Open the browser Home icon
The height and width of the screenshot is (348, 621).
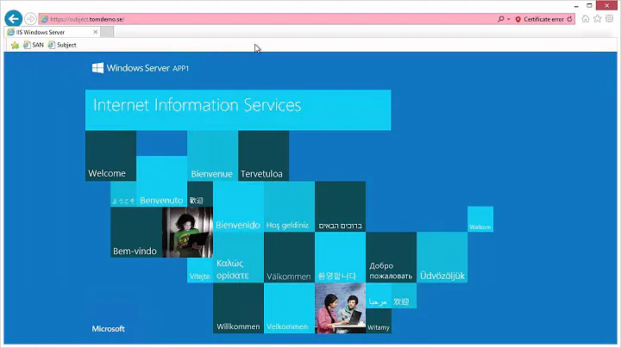[586, 19]
